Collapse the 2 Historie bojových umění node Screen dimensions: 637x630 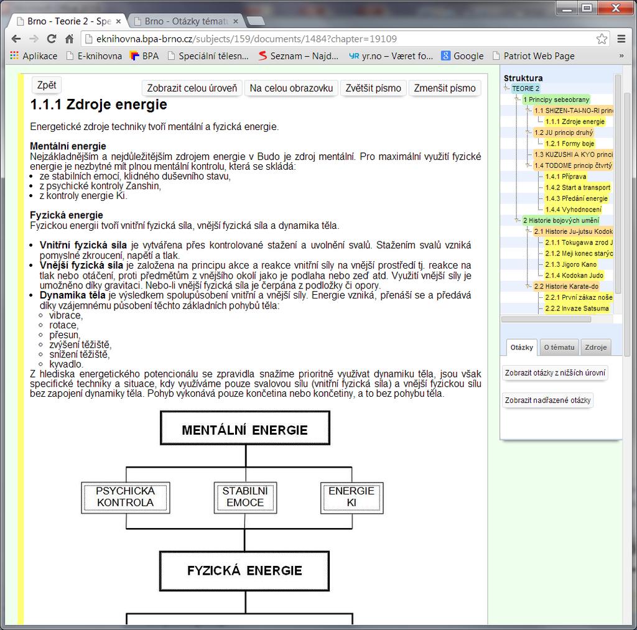tap(517, 220)
